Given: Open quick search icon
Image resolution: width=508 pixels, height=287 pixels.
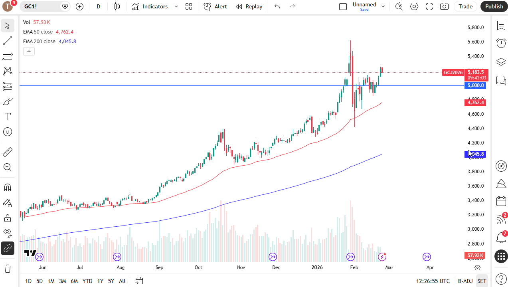Looking at the screenshot, I should point(399,6).
